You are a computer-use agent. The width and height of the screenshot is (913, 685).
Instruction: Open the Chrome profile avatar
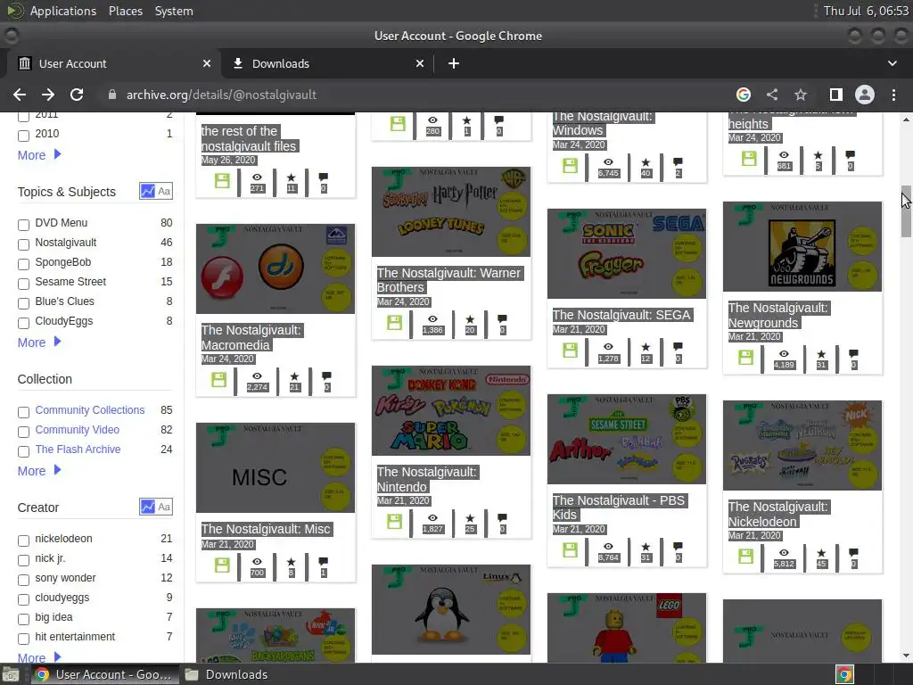865,95
